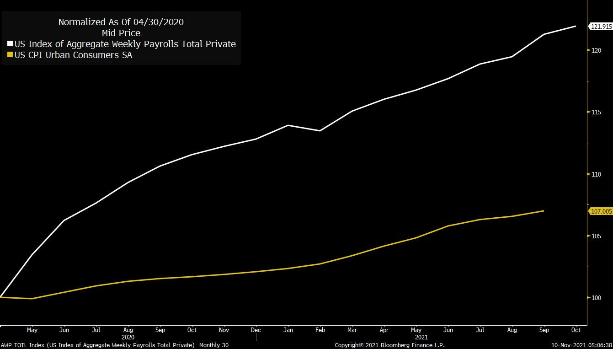Click the 105 tick on the price axis

pyautogui.click(x=596, y=236)
